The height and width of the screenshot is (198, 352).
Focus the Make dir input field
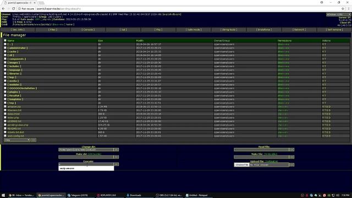[x=86, y=157]
